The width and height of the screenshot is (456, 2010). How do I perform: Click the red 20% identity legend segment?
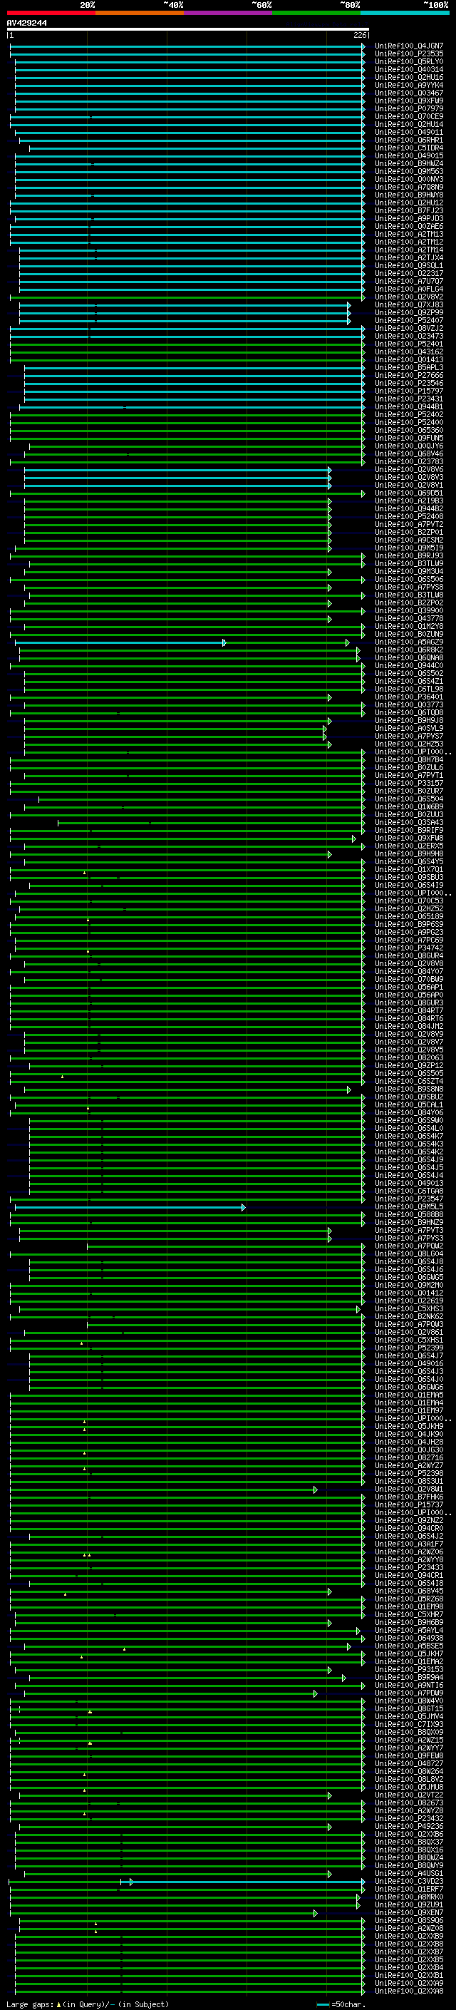51,13
